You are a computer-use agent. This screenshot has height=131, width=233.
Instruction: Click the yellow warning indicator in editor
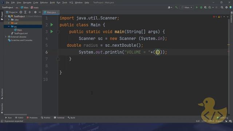[220, 17]
